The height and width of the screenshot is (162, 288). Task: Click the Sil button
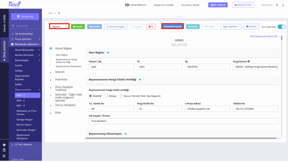(x=151, y=27)
